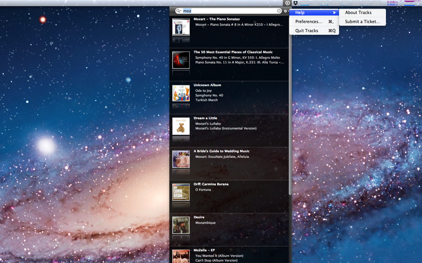Choose About Tracks
This screenshot has width=422, height=263.
coord(358,13)
